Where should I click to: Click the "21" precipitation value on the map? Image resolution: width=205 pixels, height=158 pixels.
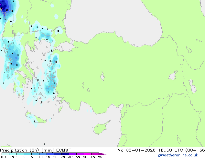(x=7, y=10)
